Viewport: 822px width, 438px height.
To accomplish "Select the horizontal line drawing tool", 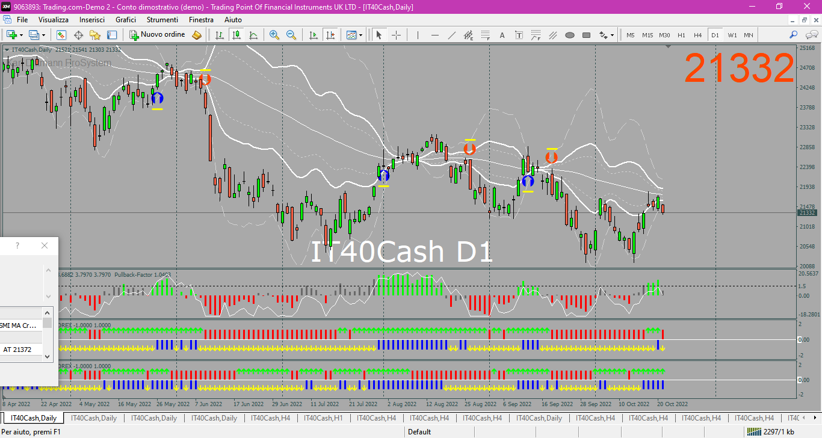I will pos(435,35).
